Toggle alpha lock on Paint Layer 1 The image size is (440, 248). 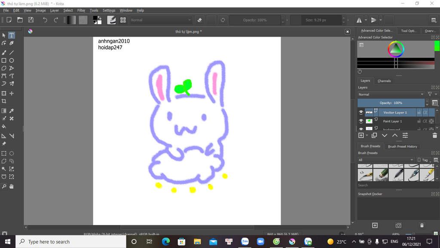click(425, 121)
